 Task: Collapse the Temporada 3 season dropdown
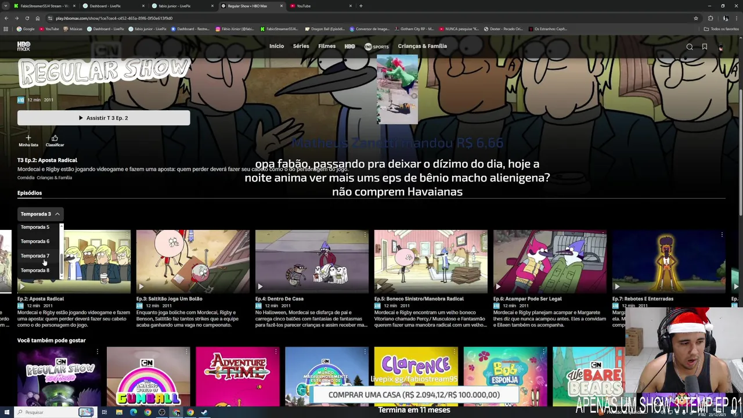coord(40,214)
